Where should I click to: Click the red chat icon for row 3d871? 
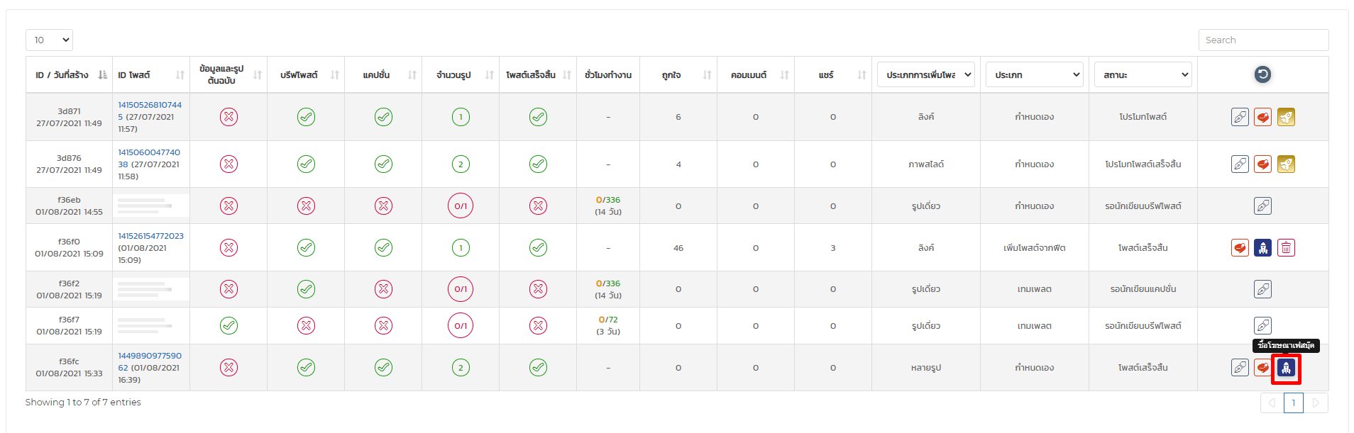point(1262,117)
